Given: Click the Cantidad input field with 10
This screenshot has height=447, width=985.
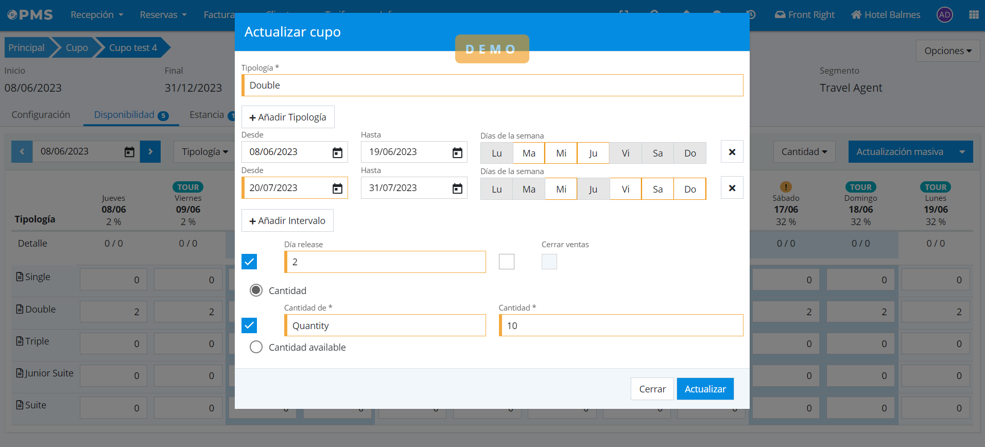Looking at the screenshot, I should [x=621, y=325].
